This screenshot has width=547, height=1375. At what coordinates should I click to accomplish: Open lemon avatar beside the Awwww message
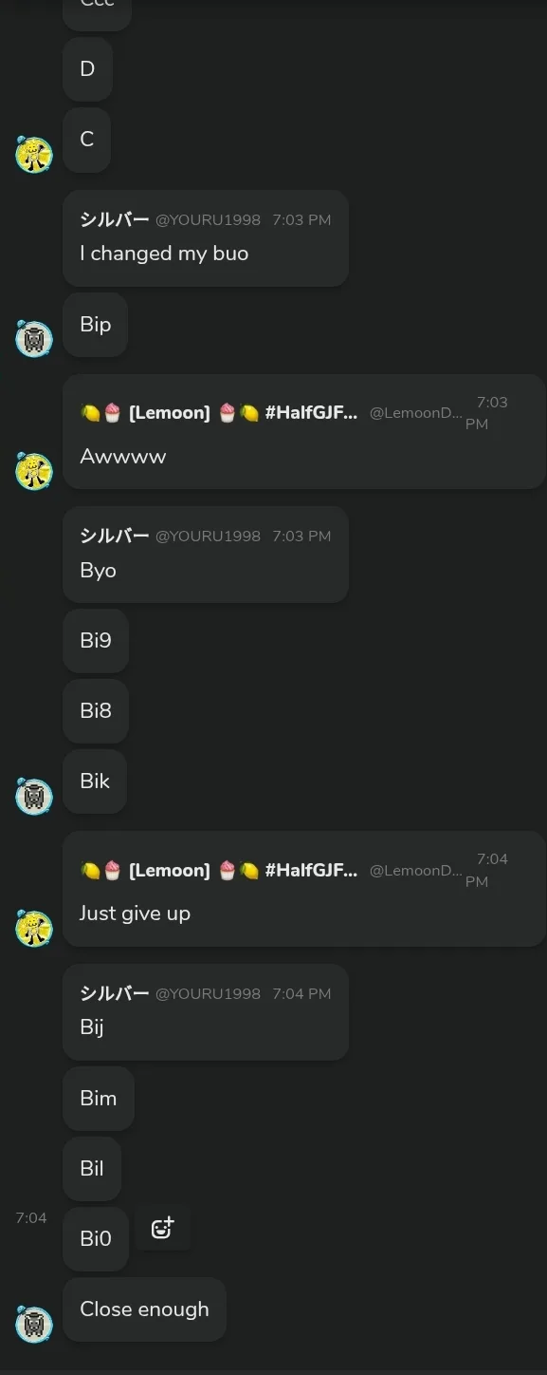(34, 471)
